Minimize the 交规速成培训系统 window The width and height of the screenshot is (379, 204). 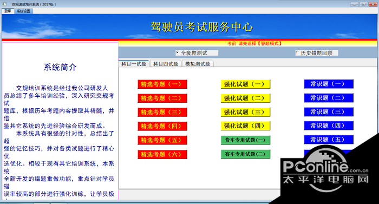(354, 4)
